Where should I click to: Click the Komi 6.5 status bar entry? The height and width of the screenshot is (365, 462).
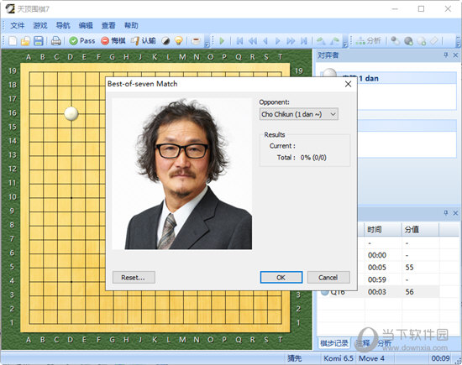click(339, 358)
